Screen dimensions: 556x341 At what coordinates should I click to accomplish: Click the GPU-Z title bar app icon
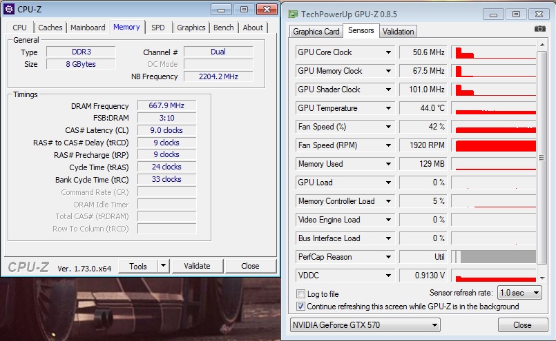coord(293,14)
